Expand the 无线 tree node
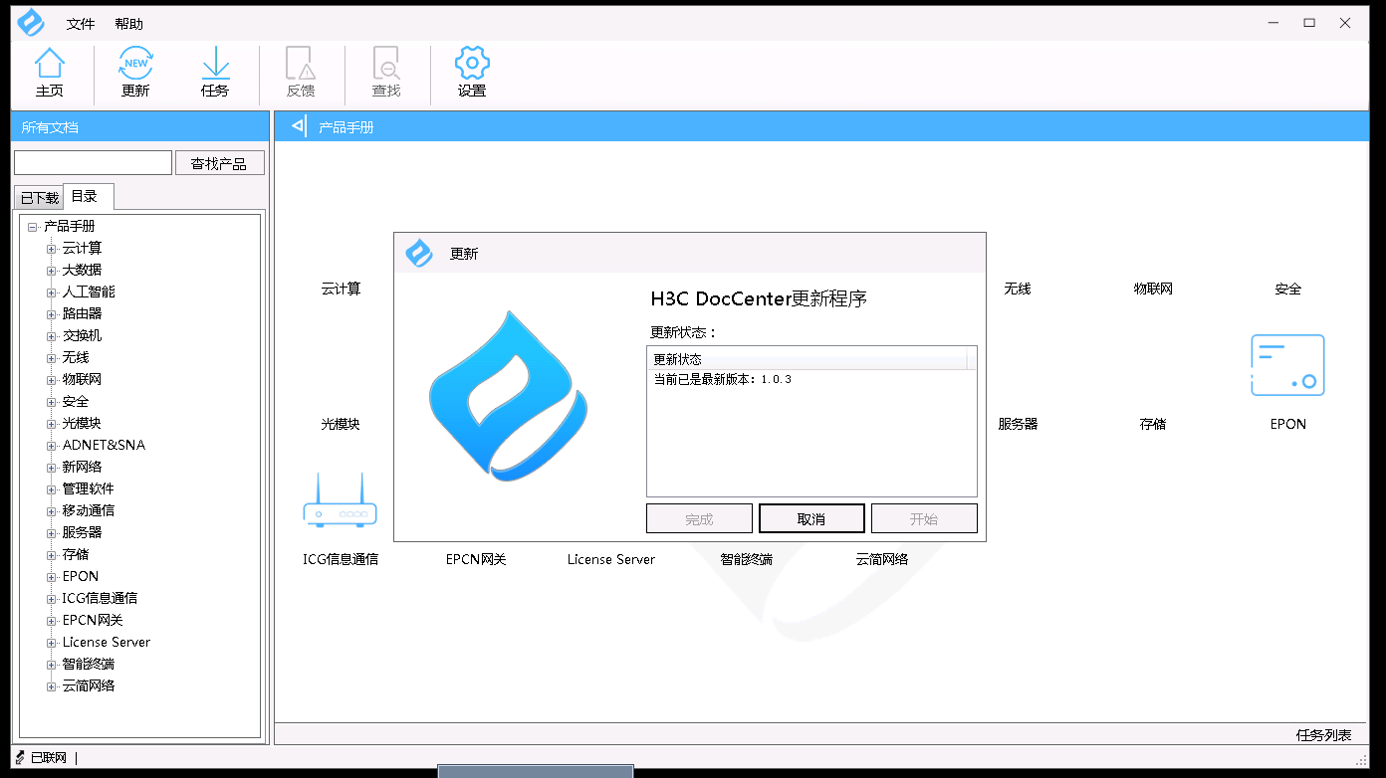The width and height of the screenshot is (1386, 778). point(52,358)
